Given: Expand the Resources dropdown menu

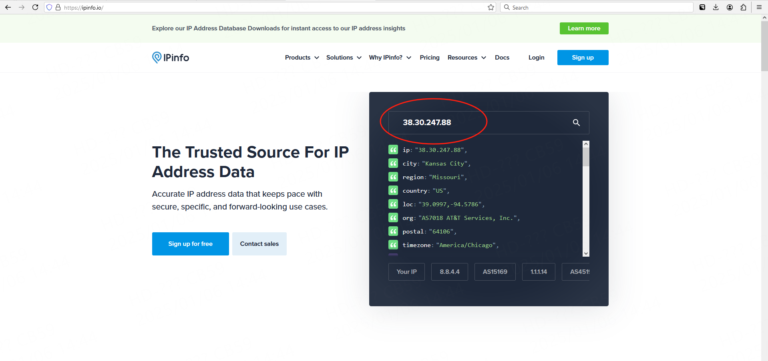Looking at the screenshot, I should pos(466,58).
